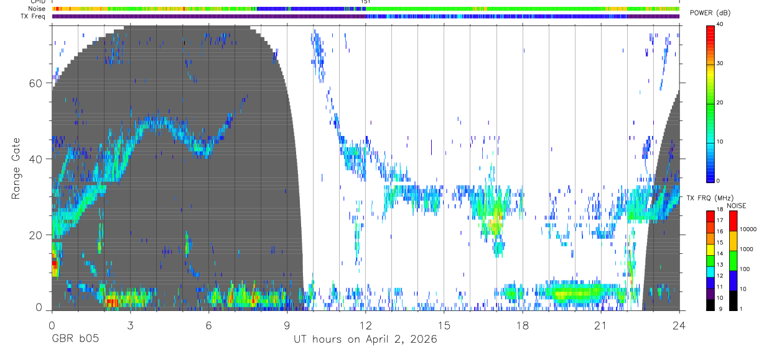The width and height of the screenshot is (764, 352).
Task: Click the 18 MHz label on TX scale
Action: click(x=720, y=210)
